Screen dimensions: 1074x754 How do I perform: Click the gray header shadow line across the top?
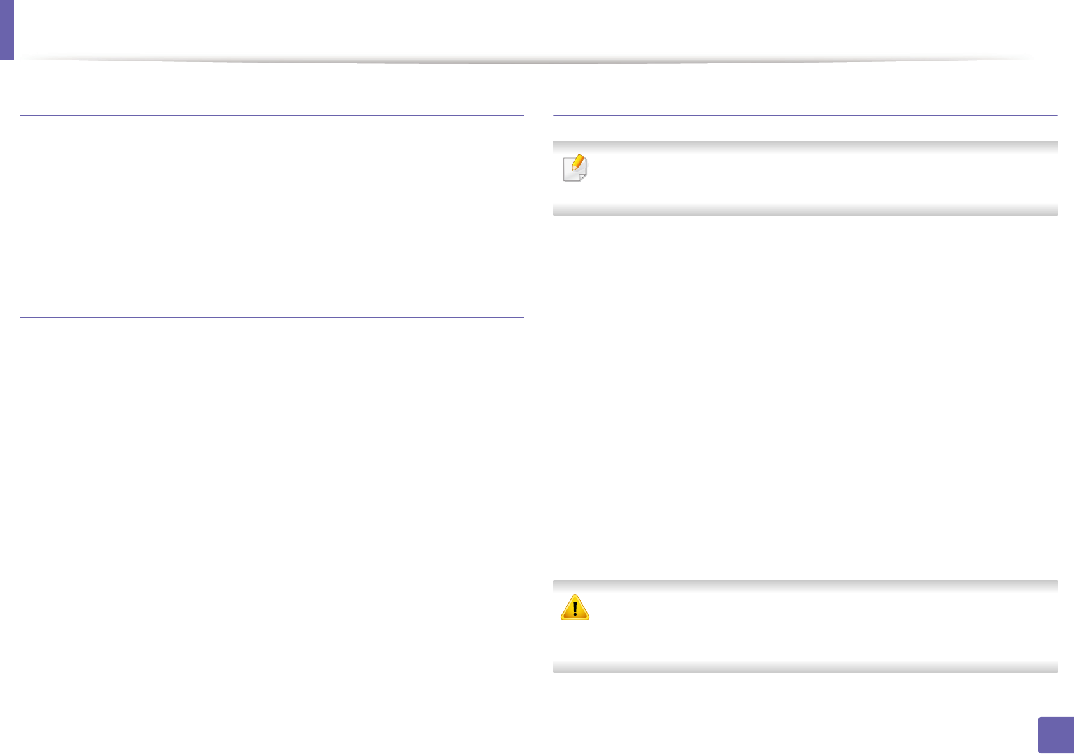click(x=525, y=61)
